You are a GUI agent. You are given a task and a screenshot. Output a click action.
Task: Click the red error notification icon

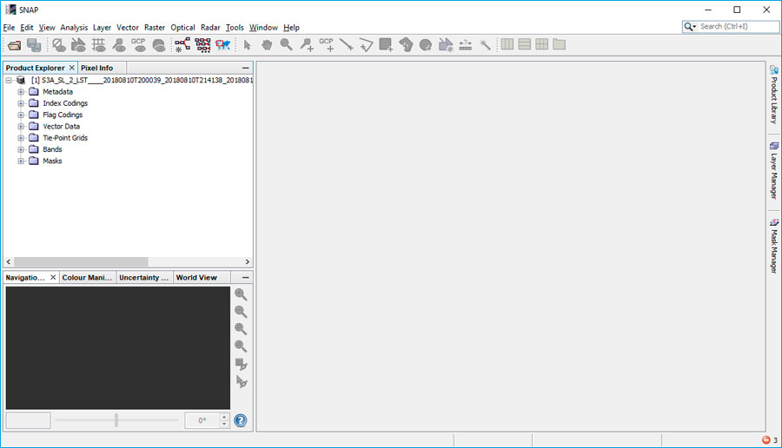pyautogui.click(x=766, y=439)
